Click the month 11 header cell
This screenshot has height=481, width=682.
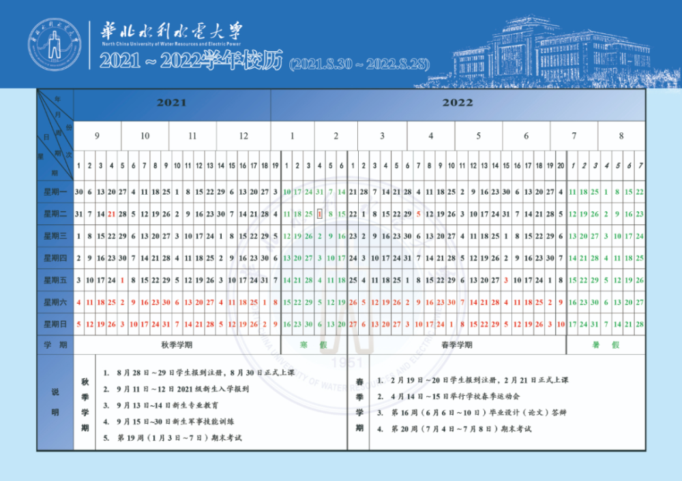tap(192, 136)
